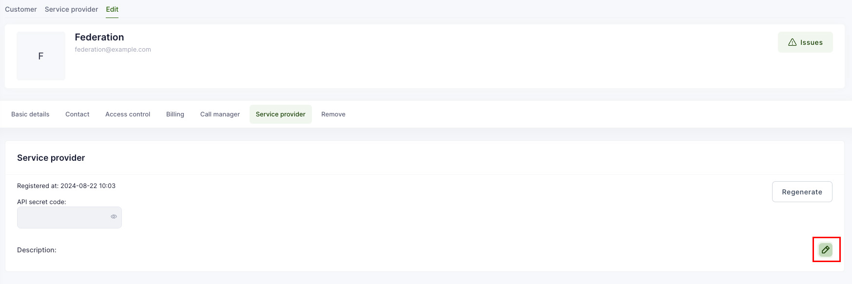Focus the API secret code field
Image resolution: width=852 pixels, height=284 pixels.
(63, 217)
